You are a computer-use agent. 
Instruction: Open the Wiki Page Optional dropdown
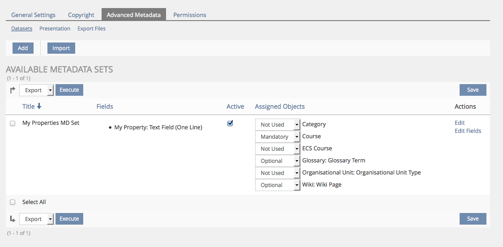pyautogui.click(x=277, y=185)
